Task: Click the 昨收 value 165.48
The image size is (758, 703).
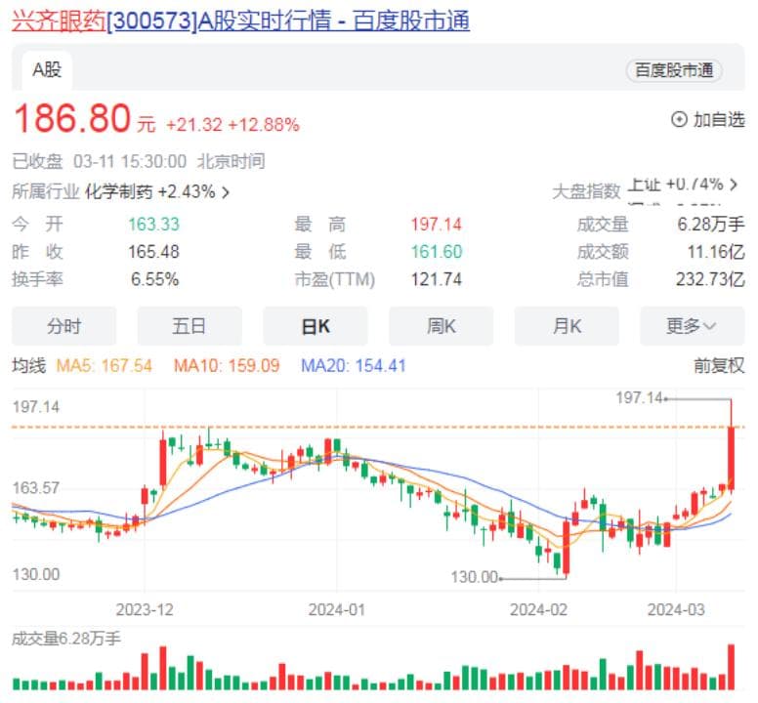Action: pos(153,252)
